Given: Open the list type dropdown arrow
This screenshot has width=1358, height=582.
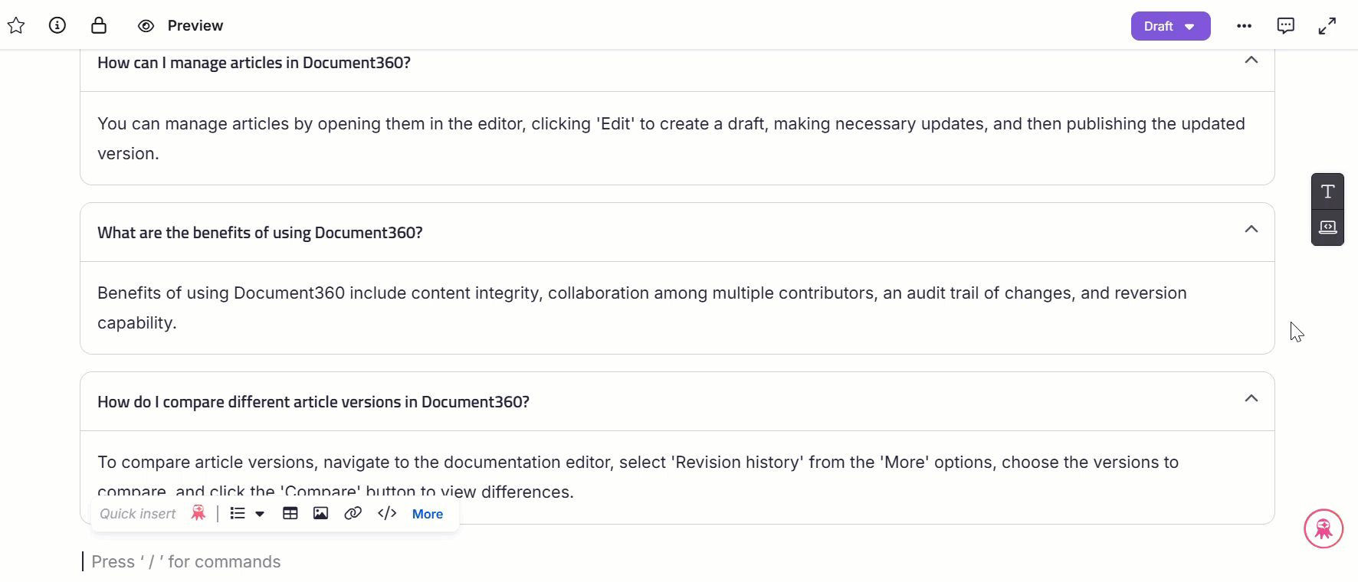Looking at the screenshot, I should [x=260, y=514].
